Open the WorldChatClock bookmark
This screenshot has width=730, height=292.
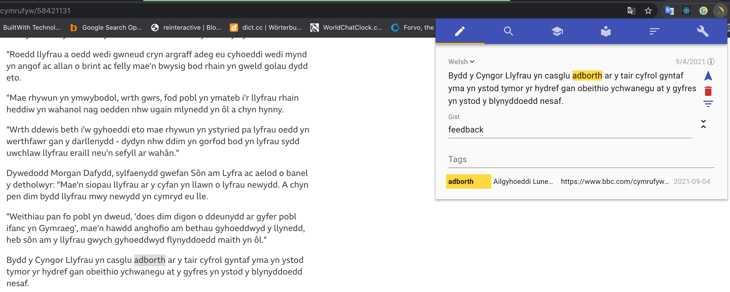click(346, 28)
